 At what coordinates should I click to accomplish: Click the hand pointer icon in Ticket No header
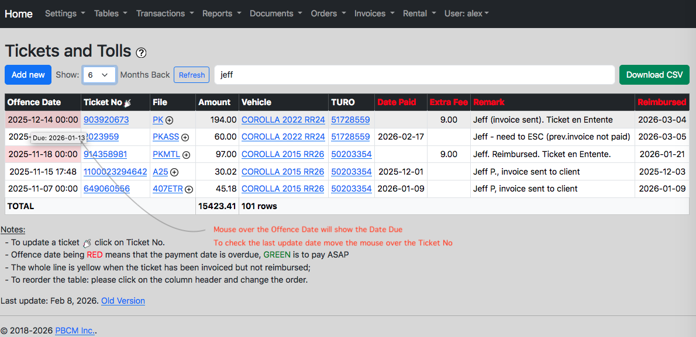pos(128,103)
